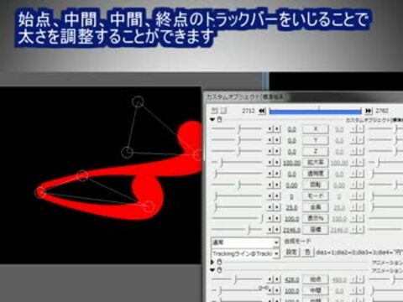Screen dimensions: 403x302
Task: Click the 始点 trackbar button
Action: pos(316,279)
